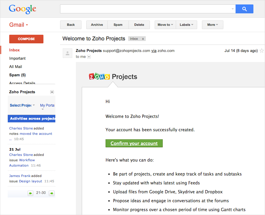Go to next activities page arrow
This screenshot has height=215, width=265.
point(51,193)
